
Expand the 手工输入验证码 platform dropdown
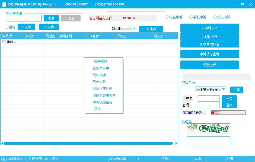pos(224,89)
